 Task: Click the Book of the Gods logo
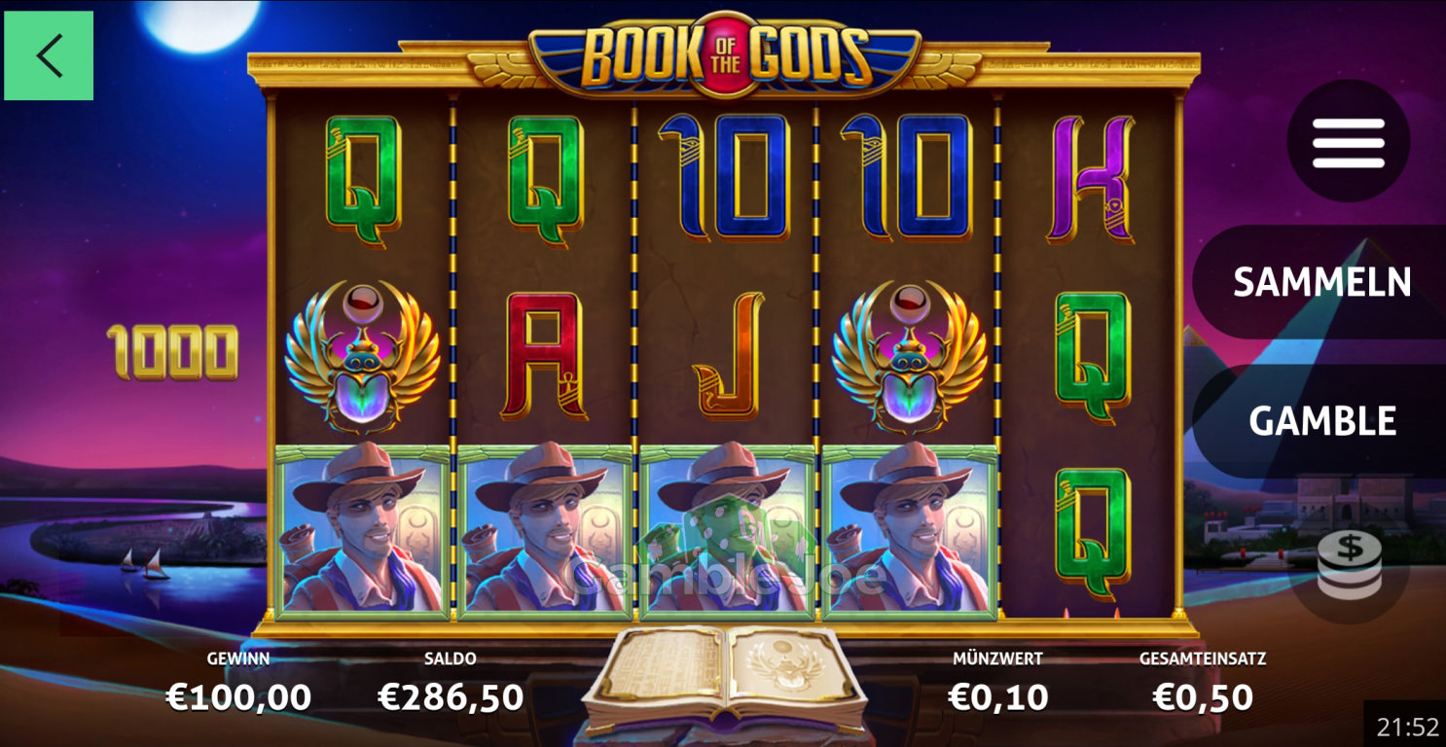pyautogui.click(x=725, y=55)
